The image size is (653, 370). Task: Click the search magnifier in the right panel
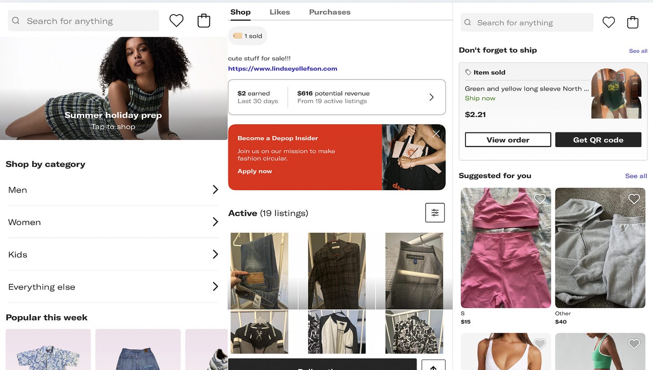point(467,22)
